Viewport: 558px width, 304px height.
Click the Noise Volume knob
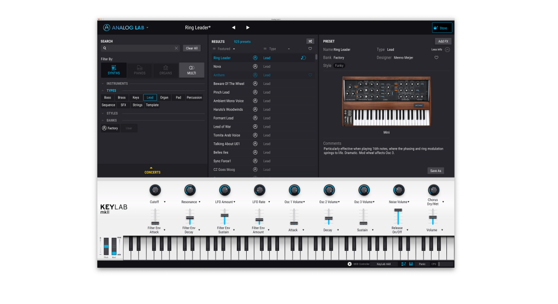tap(399, 190)
